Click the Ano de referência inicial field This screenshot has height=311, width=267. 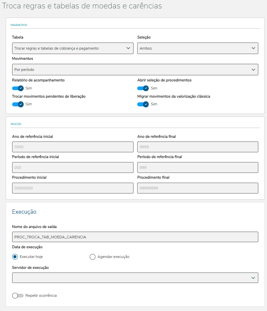click(x=72, y=147)
